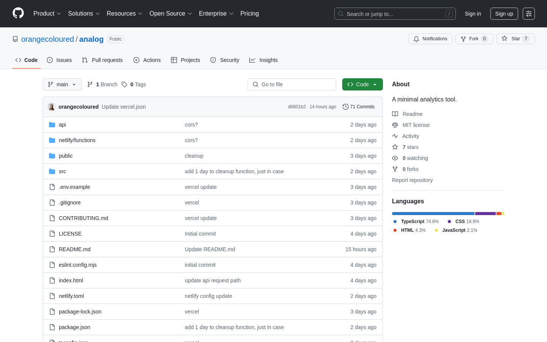
Task: Click the package.json file icon
Action: click(x=52, y=327)
